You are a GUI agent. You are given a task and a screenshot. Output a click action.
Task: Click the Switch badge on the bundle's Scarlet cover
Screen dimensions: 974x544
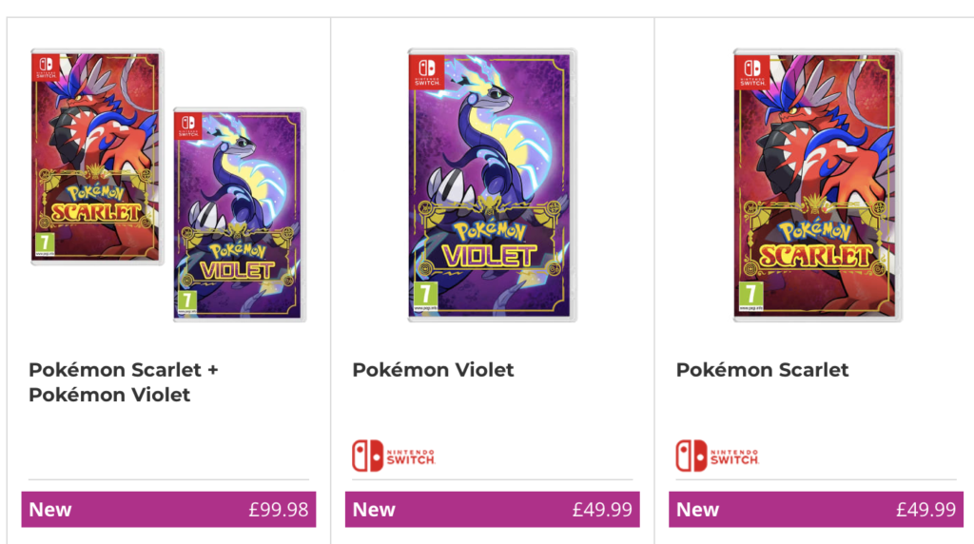click(45, 68)
